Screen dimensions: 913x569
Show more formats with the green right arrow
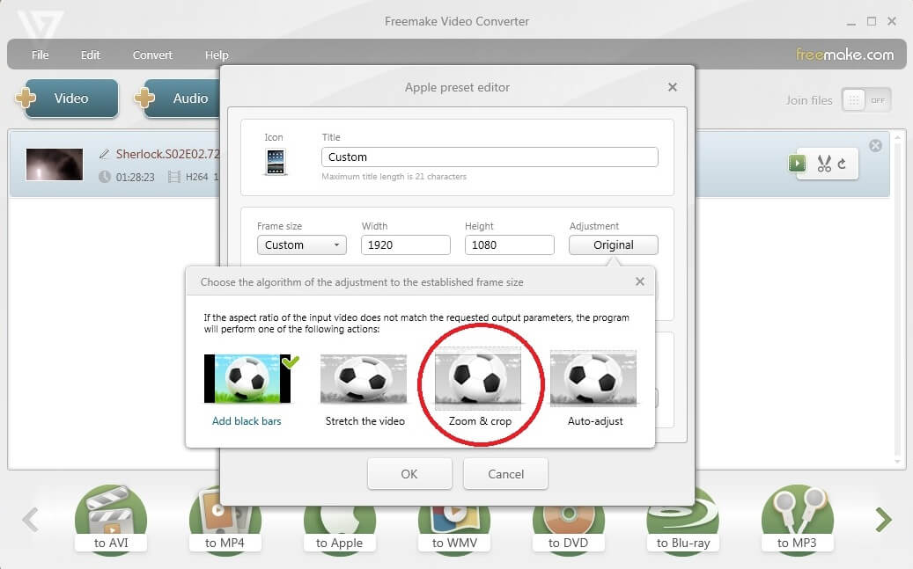[883, 520]
